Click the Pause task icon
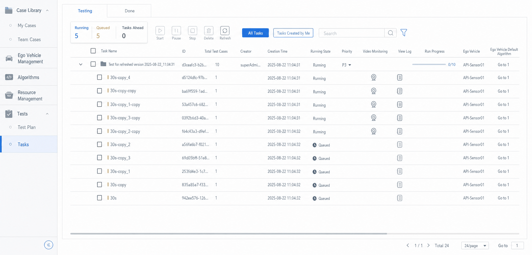Viewport: 532px width, 255px height. point(176,31)
